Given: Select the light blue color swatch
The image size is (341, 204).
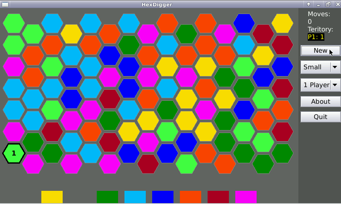Looking at the screenshot, I should tap(135, 197).
